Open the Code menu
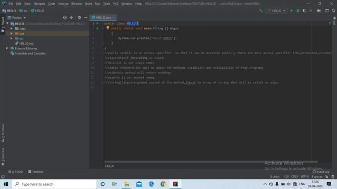The height and width of the screenshot is (189, 337). (x=52, y=4)
